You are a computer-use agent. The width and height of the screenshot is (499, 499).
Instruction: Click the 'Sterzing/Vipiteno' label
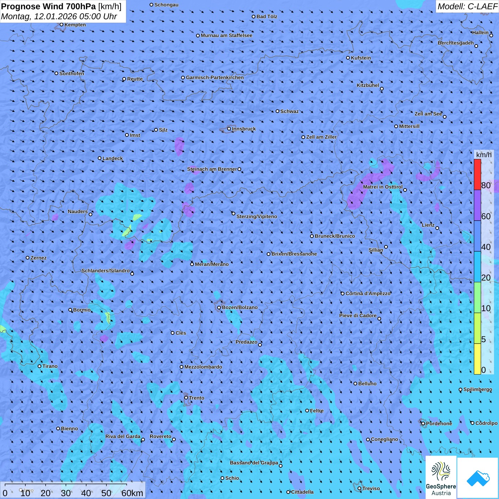click(x=257, y=216)
